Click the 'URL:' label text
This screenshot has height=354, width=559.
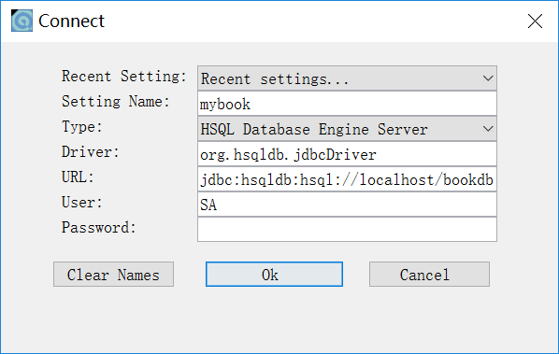coord(78,177)
